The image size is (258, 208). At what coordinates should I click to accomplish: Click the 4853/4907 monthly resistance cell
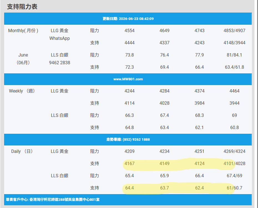pos(234,30)
